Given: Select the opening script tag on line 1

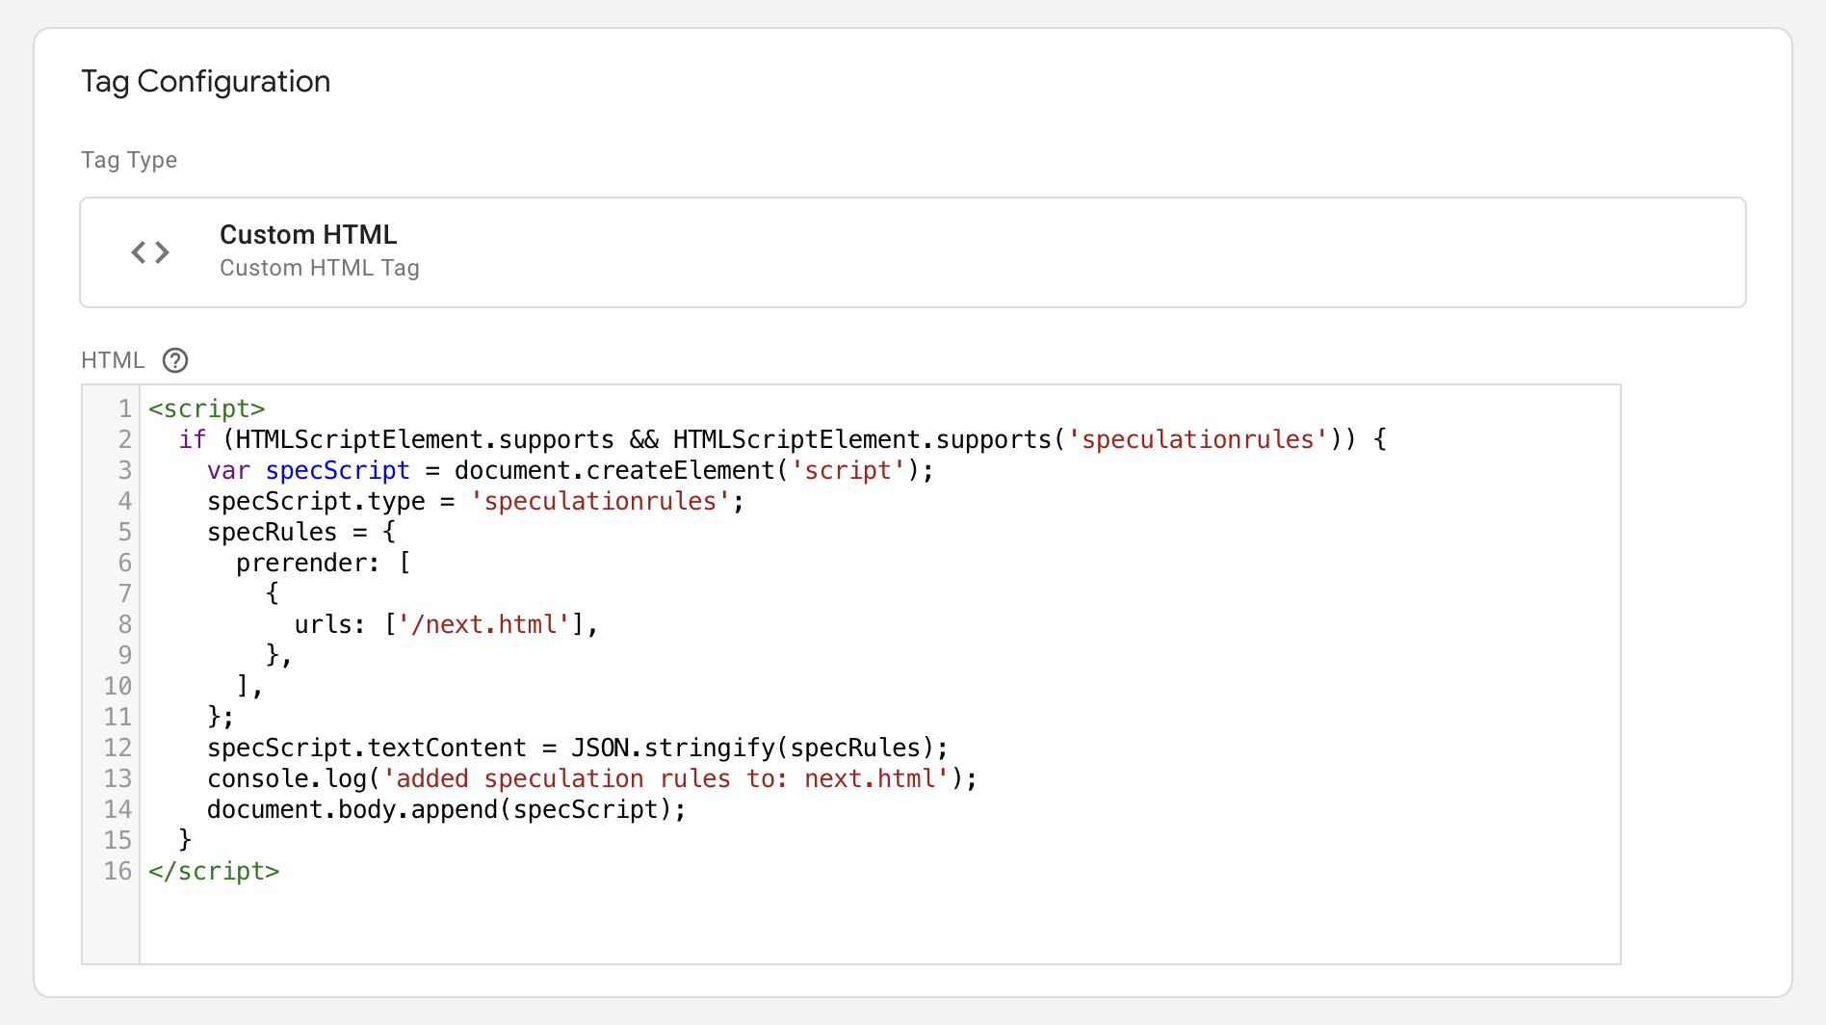Looking at the screenshot, I should coord(207,408).
